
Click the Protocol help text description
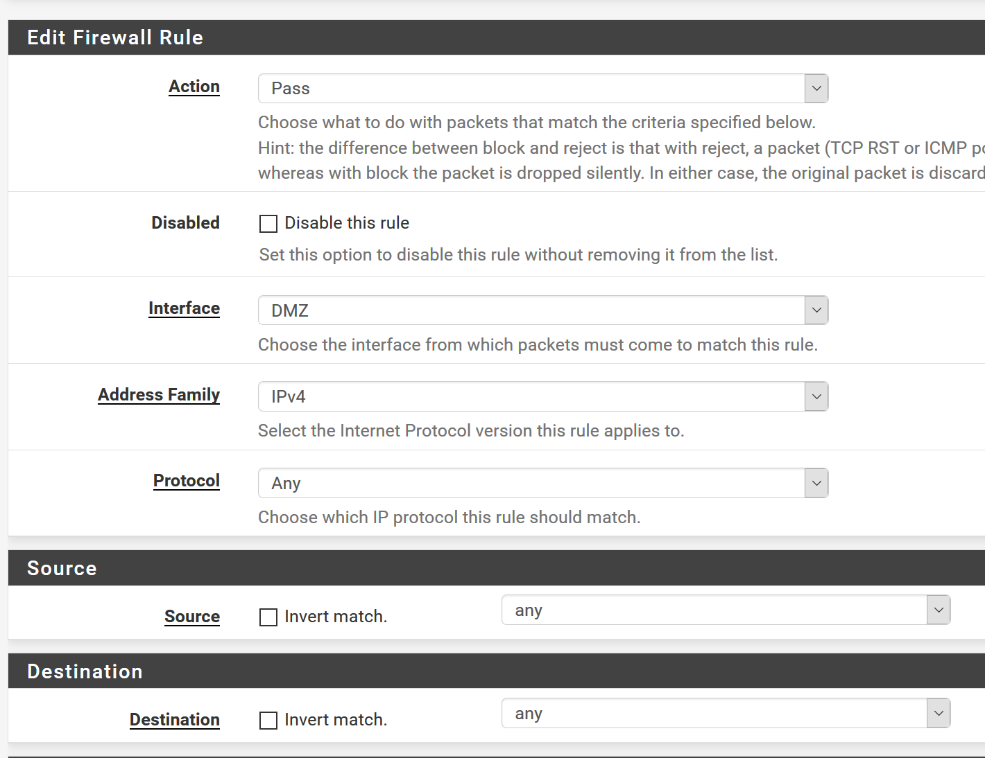449,518
